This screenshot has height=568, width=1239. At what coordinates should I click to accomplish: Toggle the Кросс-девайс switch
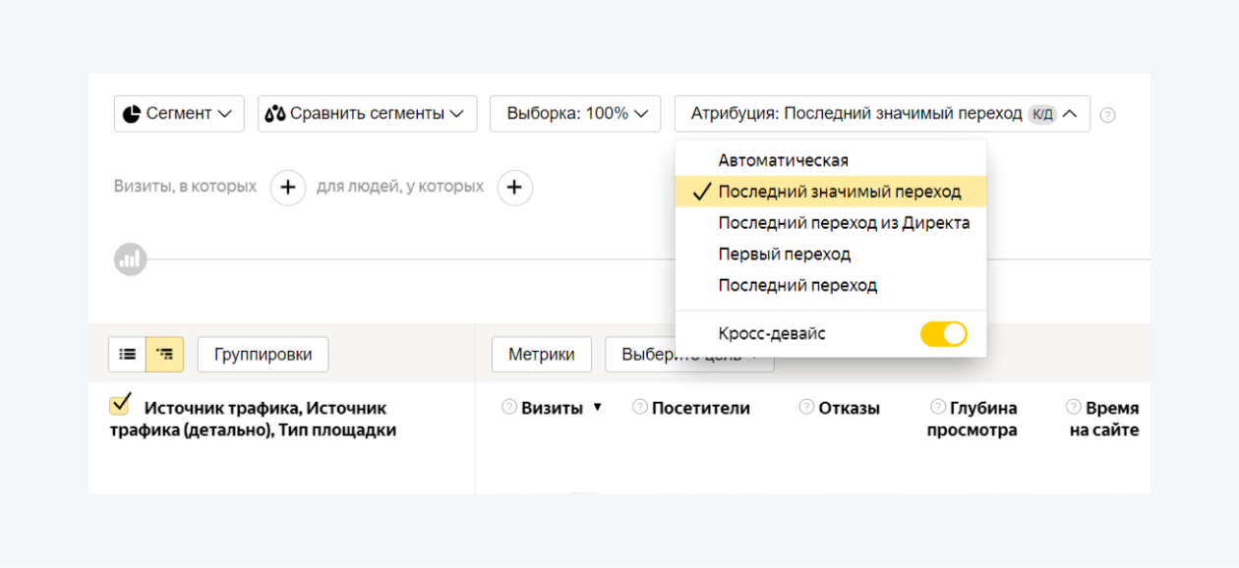[943, 334]
